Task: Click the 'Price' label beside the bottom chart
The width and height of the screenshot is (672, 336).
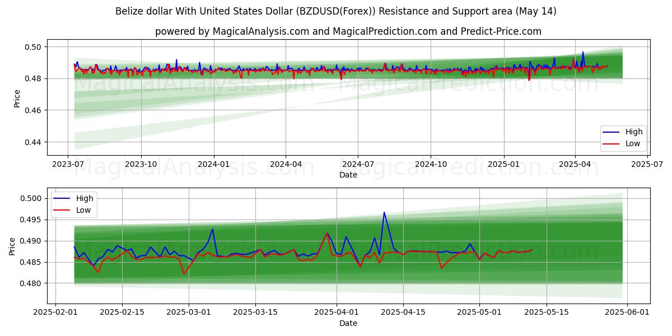Action: tap(12, 246)
